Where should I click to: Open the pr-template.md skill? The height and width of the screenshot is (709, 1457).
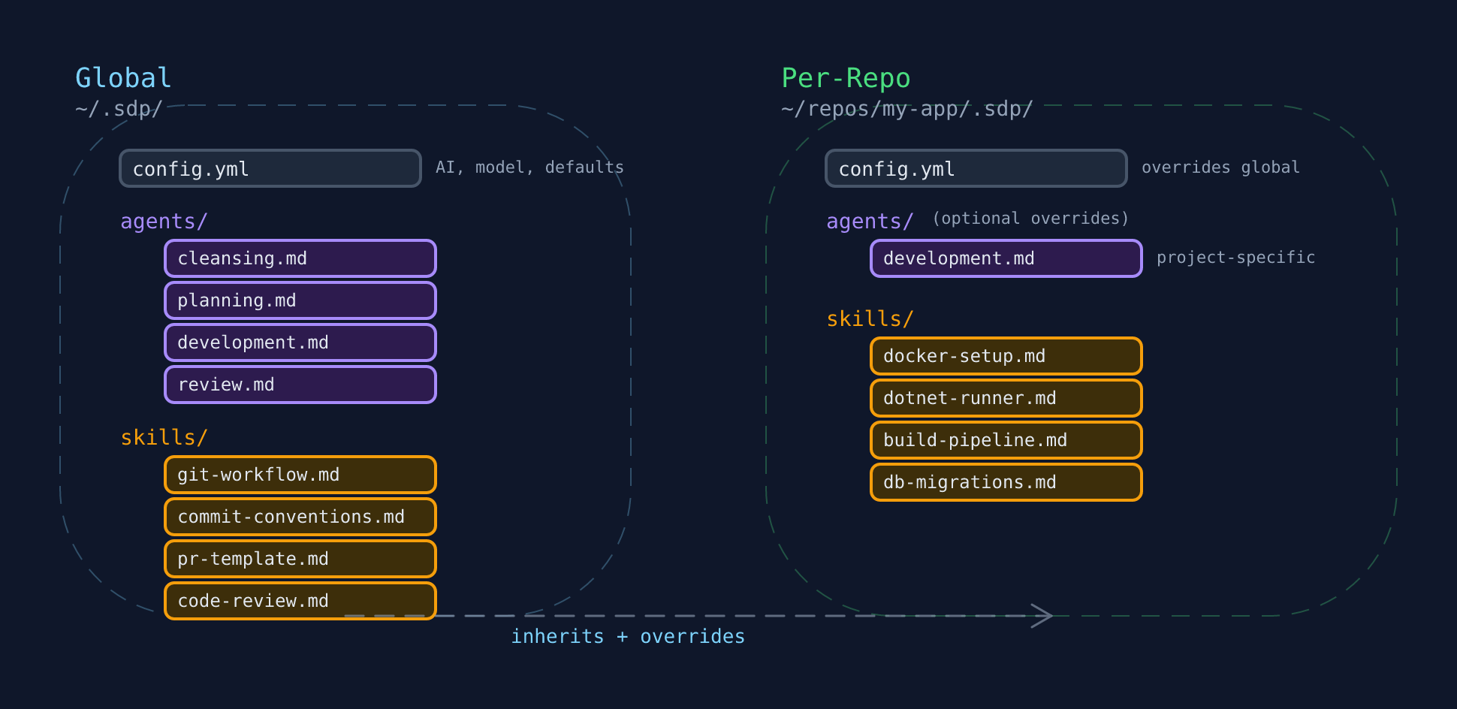tap(300, 559)
